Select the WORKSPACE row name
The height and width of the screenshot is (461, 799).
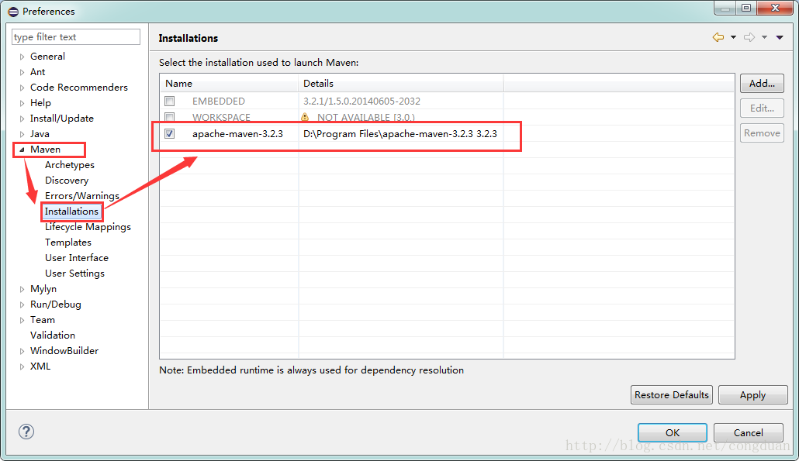tap(221, 117)
